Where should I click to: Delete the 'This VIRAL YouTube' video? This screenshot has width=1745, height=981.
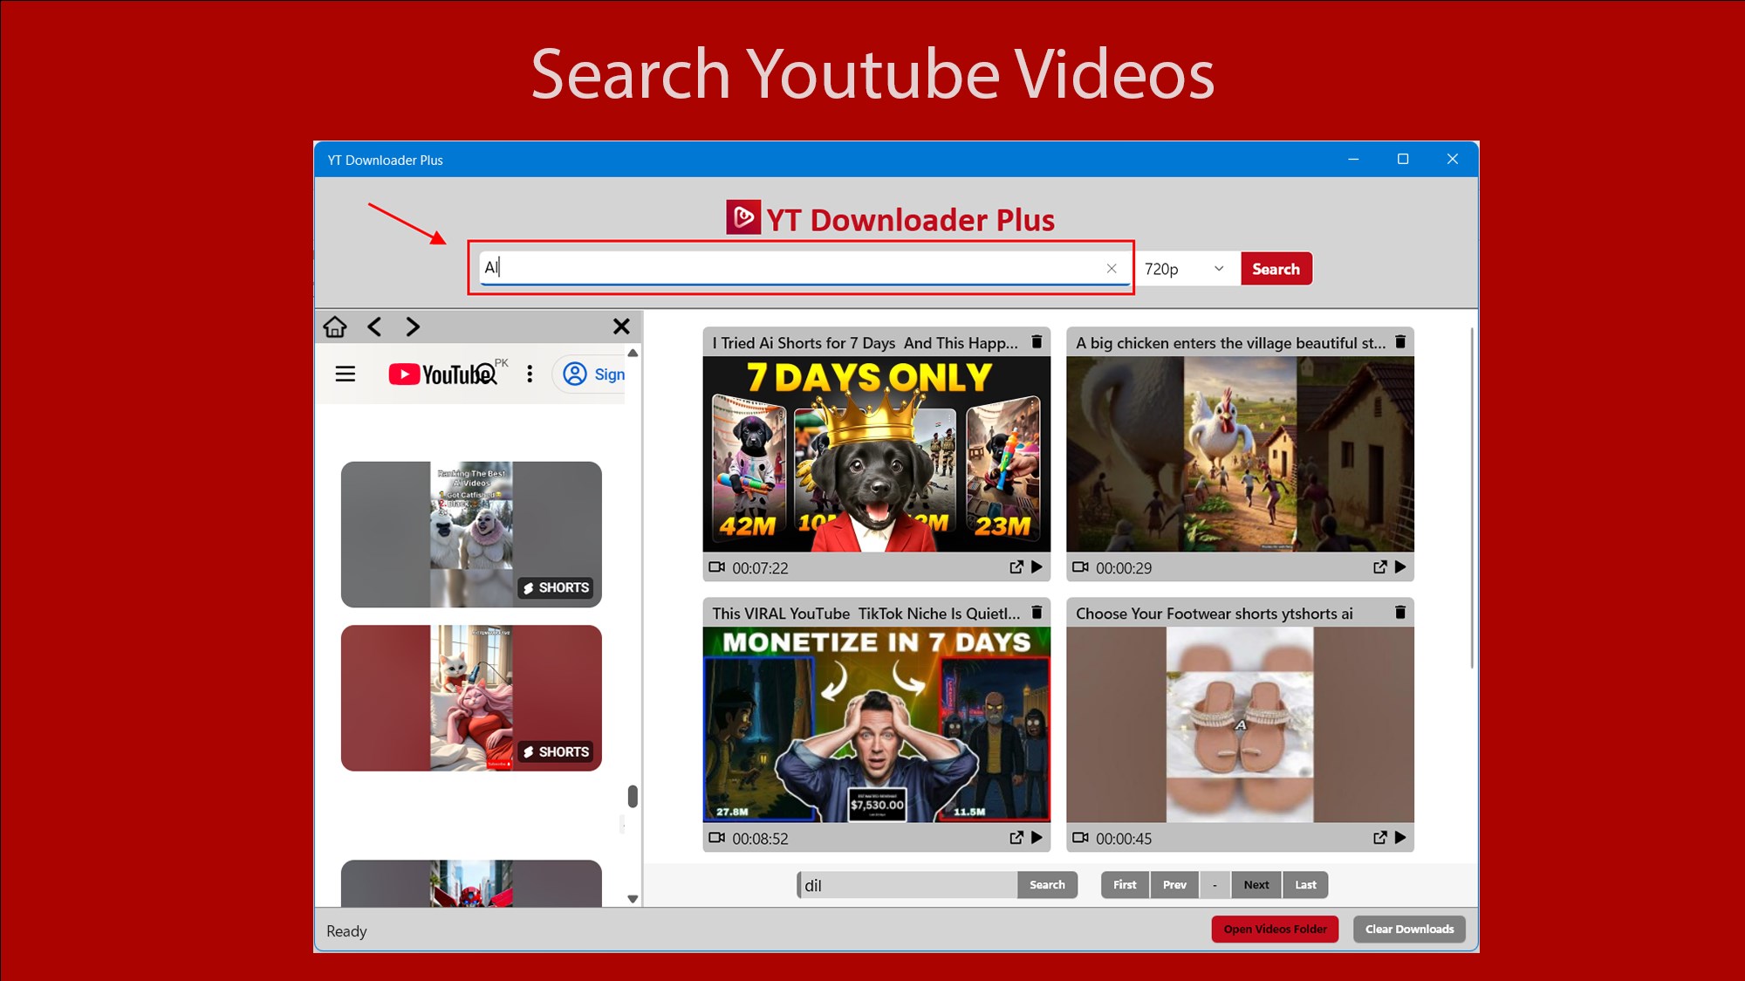(1037, 613)
